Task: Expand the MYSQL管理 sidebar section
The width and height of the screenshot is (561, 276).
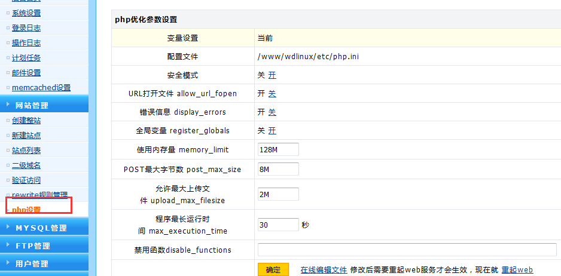Action: coord(41,228)
